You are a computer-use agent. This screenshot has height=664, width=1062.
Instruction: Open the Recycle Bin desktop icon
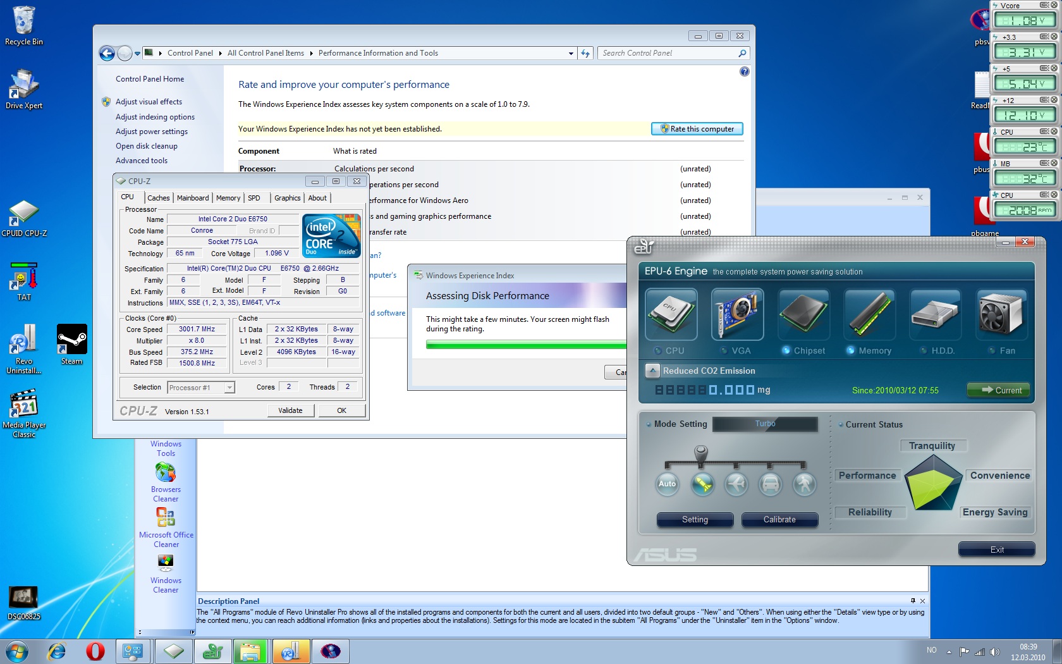[24, 26]
